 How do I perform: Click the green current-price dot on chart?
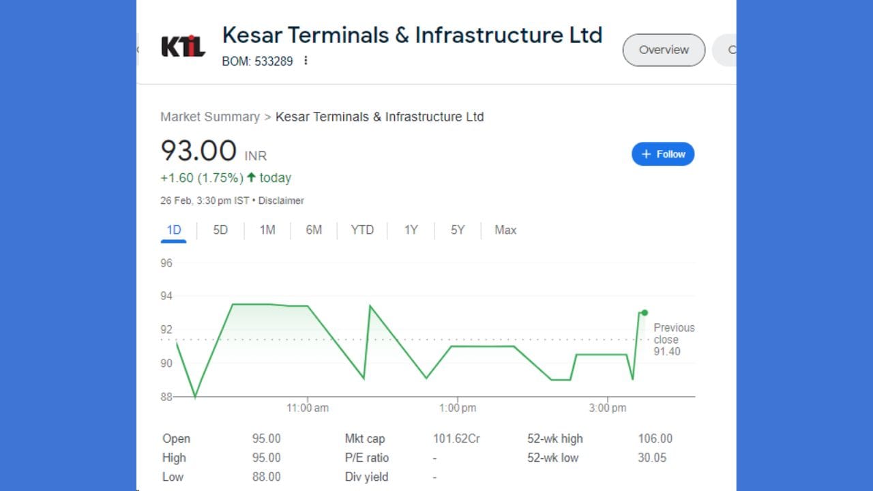[645, 313]
